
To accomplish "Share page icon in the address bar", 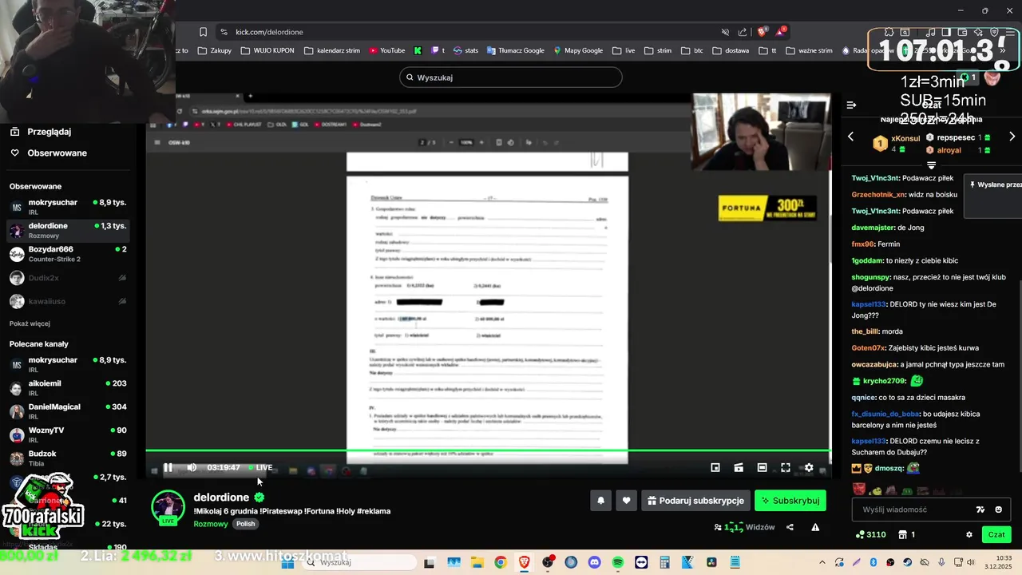I will coord(743,32).
